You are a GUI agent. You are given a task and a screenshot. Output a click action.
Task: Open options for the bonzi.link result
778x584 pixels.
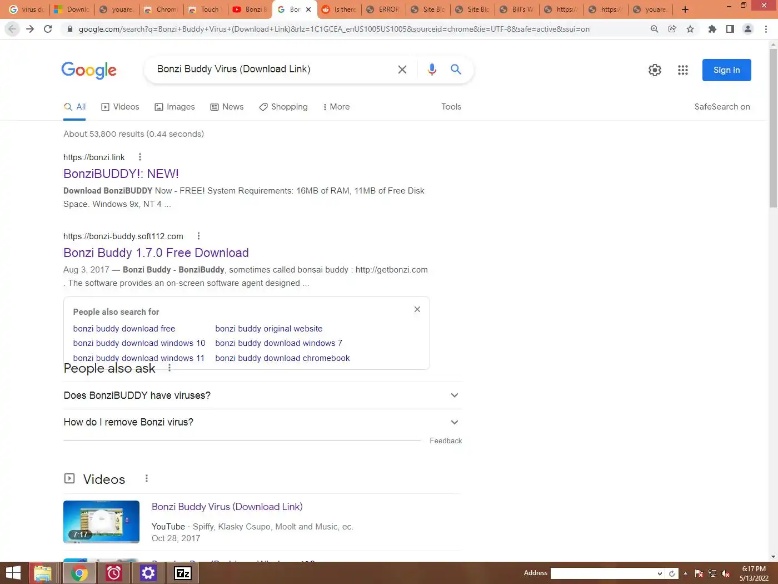(140, 157)
